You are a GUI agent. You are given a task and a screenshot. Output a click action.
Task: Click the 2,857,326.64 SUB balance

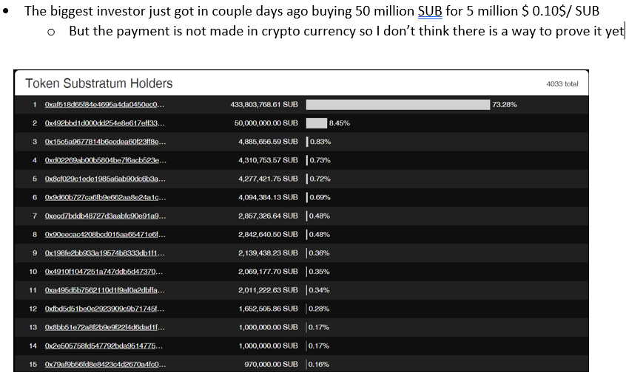[x=268, y=216]
